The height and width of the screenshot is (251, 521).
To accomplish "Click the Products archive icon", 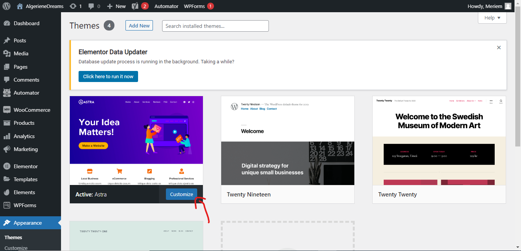I will tap(6, 123).
